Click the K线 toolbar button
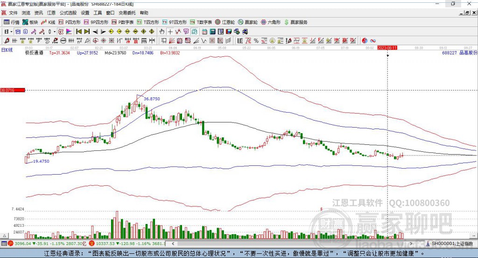This screenshot has height=258, width=478. (48, 22)
